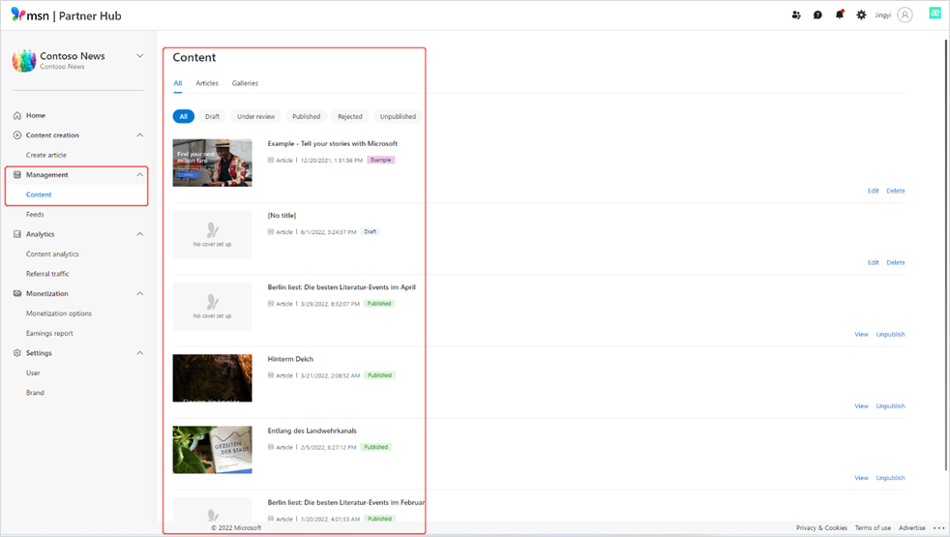This screenshot has height=537, width=950.
Task: Click the people feedback icon in header
Action: coord(796,15)
